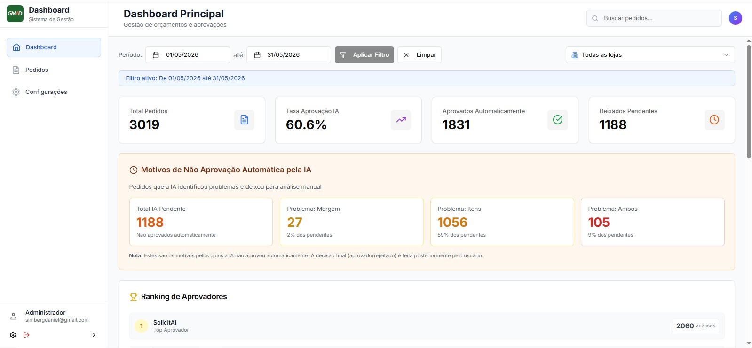Click the Total IA Pendente card
Viewport: 752px width, 348px height.
(201, 222)
